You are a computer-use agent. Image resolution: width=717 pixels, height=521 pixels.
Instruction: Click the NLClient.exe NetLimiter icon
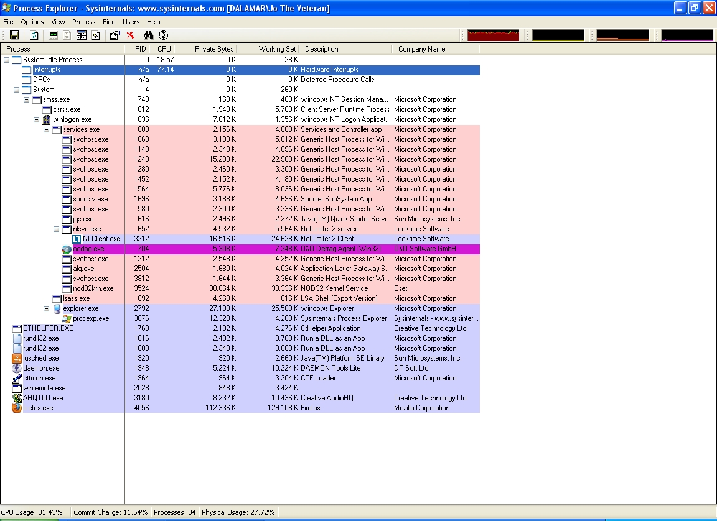(77, 239)
